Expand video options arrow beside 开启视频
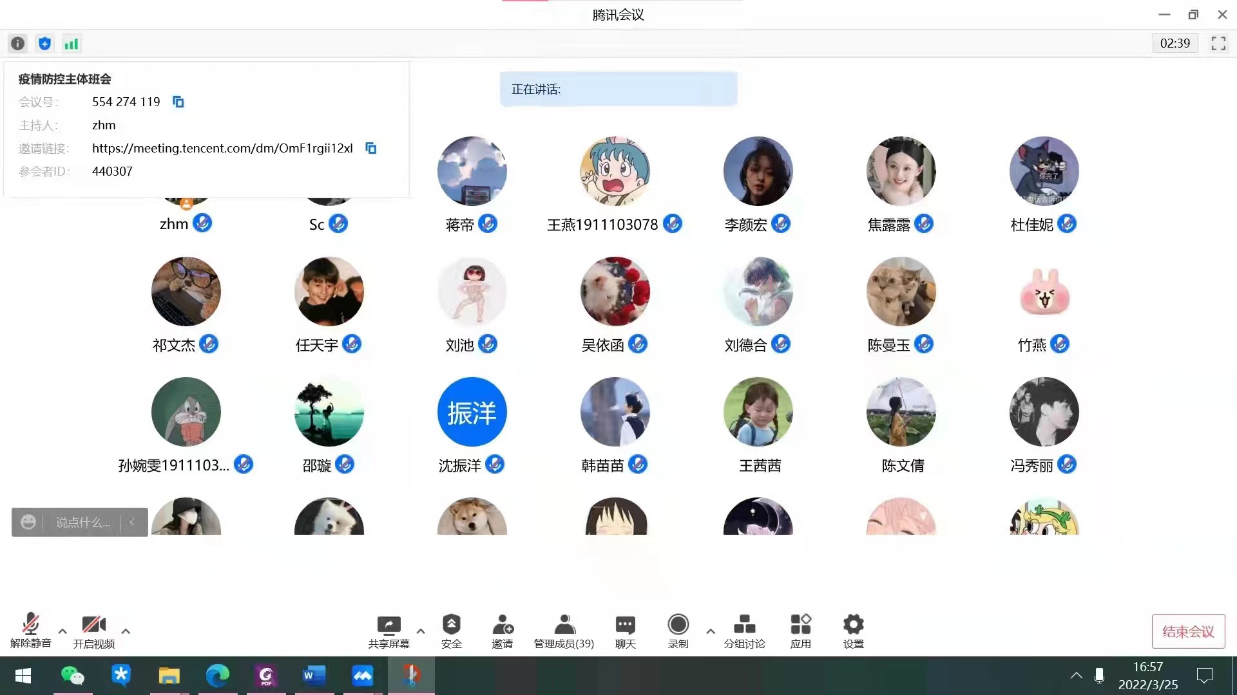Screen dimensions: 1237x695 (126, 631)
